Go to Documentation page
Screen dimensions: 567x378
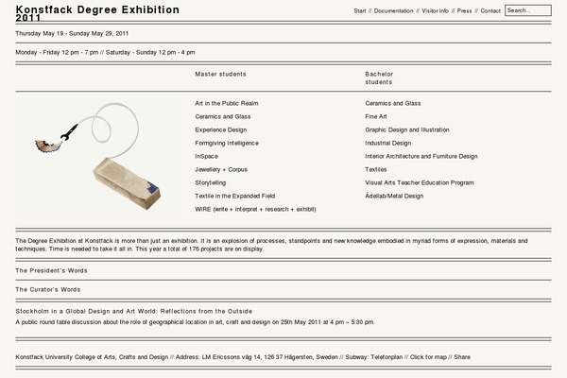[x=393, y=10]
